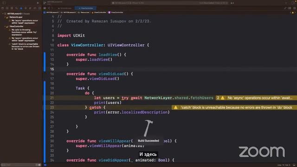The image size is (297, 167).
Task: Click line number 21 in the gutter
Action: coord(52,98)
